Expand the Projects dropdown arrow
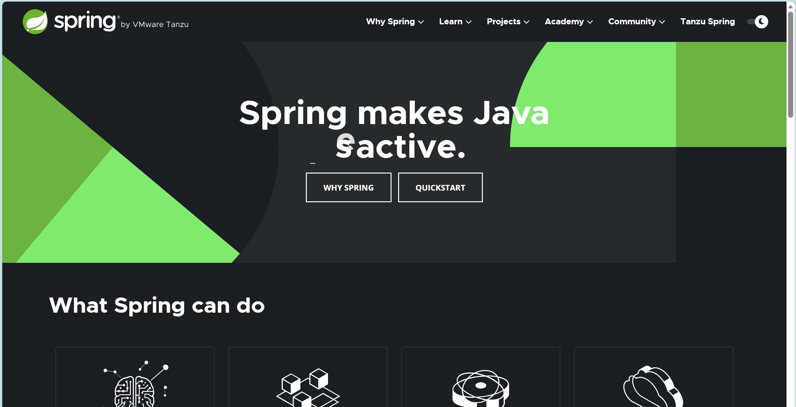Viewport: 796px width, 407px height. [526, 22]
